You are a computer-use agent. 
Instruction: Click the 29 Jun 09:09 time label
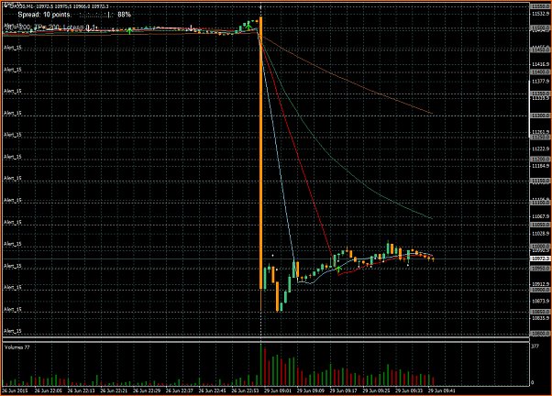(311, 390)
